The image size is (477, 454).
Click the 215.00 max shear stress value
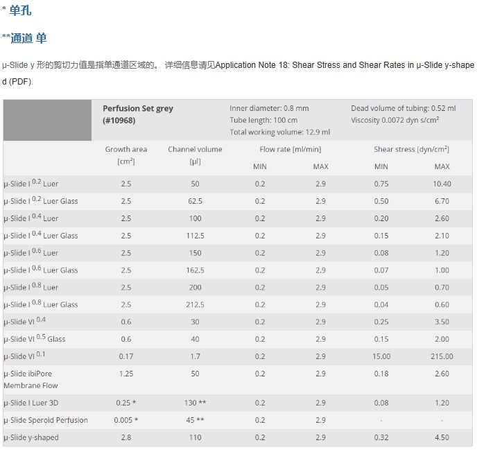(442, 356)
